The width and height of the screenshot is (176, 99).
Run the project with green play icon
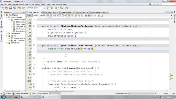(x=56, y=8)
